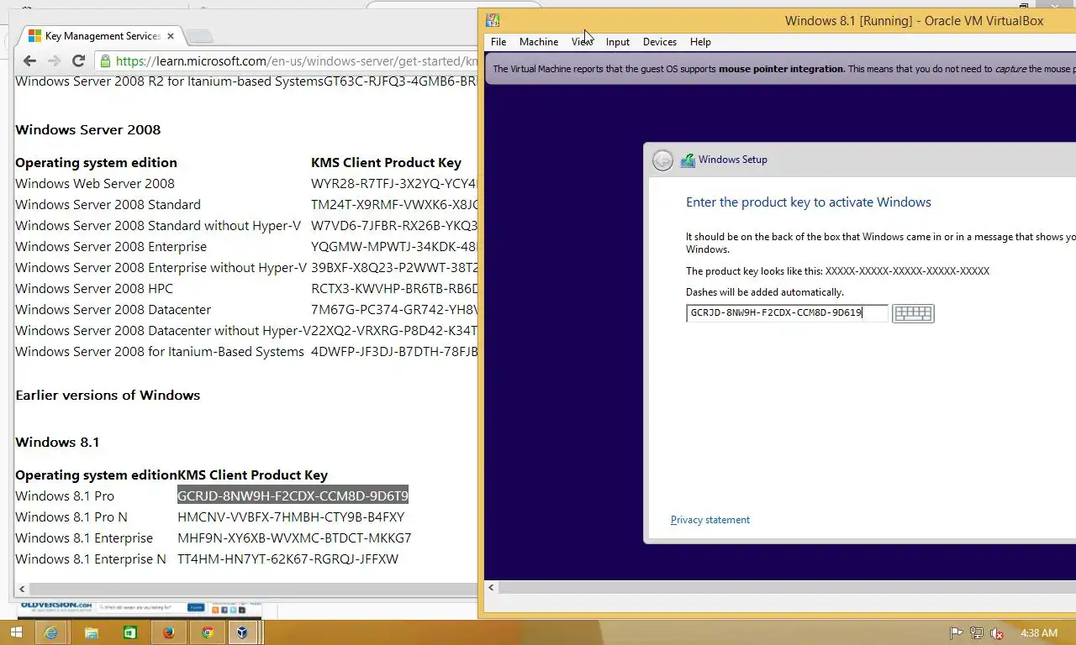Reload the learn.microsoft.com page
Screen dimensions: 1076x645
pyautogui.click(x=78, y=60)
